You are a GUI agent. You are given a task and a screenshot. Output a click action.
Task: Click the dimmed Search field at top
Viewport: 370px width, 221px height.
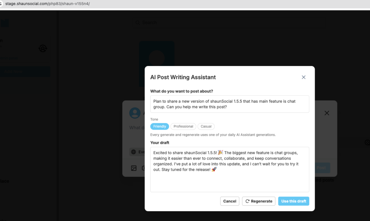pyautogui.click(x=229, y=22)
